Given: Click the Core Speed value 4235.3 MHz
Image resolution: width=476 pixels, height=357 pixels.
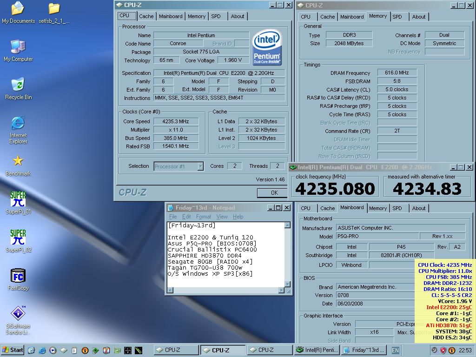Looking at the screenshot, I should pyautogui.click(x=176, y=121).
